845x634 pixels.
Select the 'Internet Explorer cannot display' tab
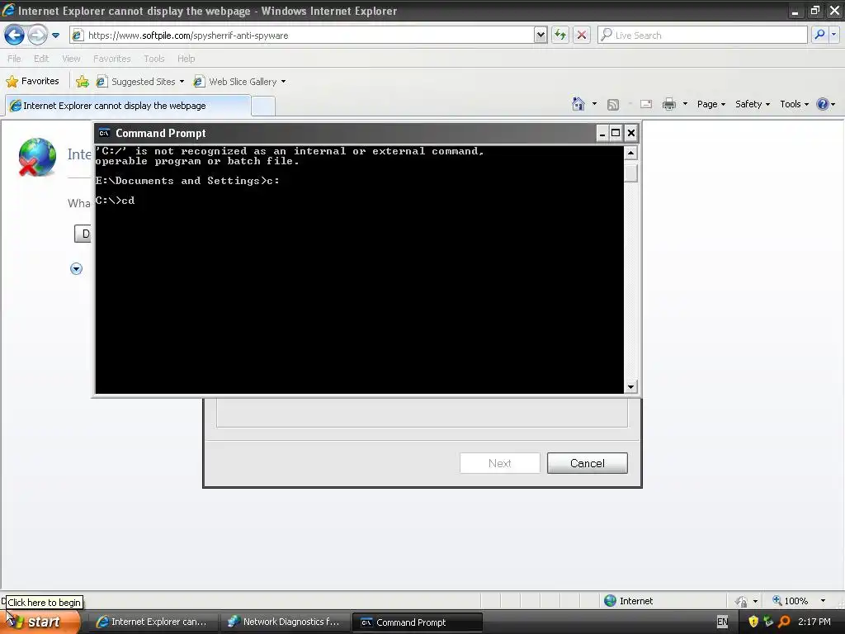coord(128,106)
